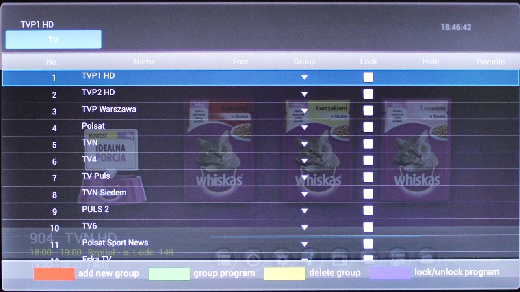This screenshot has height=292, width=520.
Task: Select channel name PULS 2
Action: 95,209
